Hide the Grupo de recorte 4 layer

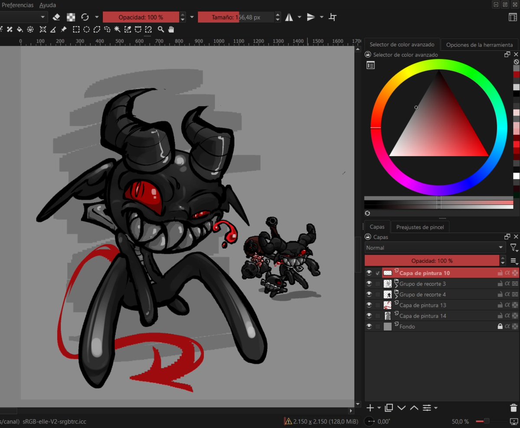point(369,294)
